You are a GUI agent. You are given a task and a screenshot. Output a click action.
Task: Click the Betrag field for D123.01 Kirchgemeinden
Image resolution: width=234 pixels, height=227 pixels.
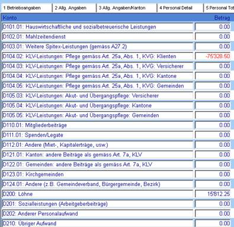213,174
